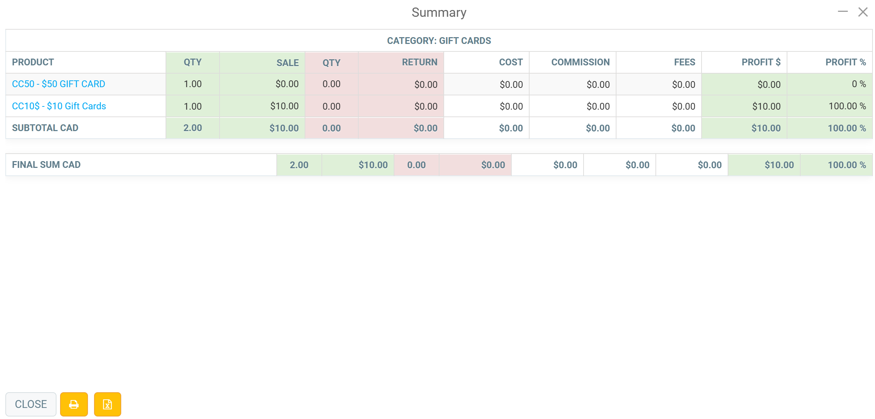Click the PROFIT $ column header

point(761,62)
